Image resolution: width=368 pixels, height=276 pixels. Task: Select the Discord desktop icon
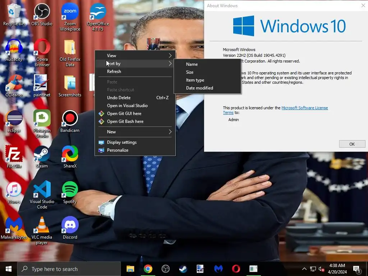(x=70, y=228)
